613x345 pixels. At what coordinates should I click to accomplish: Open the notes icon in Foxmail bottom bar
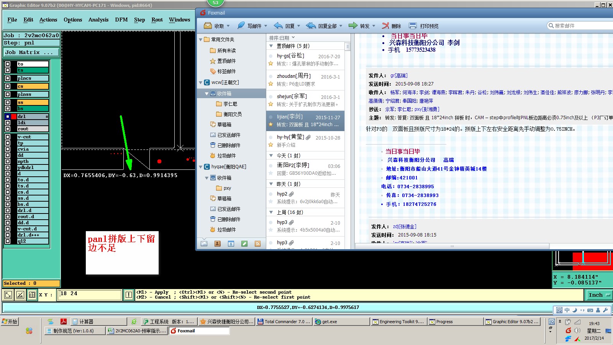click(244, 243)
